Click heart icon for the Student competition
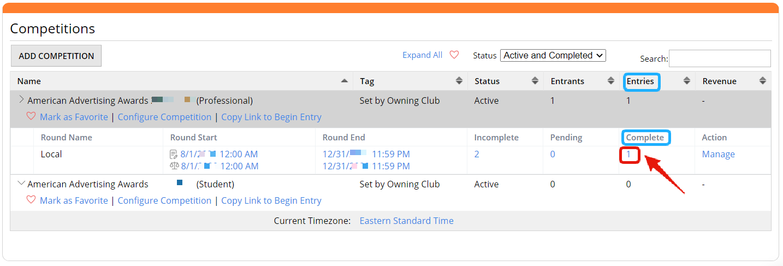Viewport: 783px width, 266px height. (31, 200)
